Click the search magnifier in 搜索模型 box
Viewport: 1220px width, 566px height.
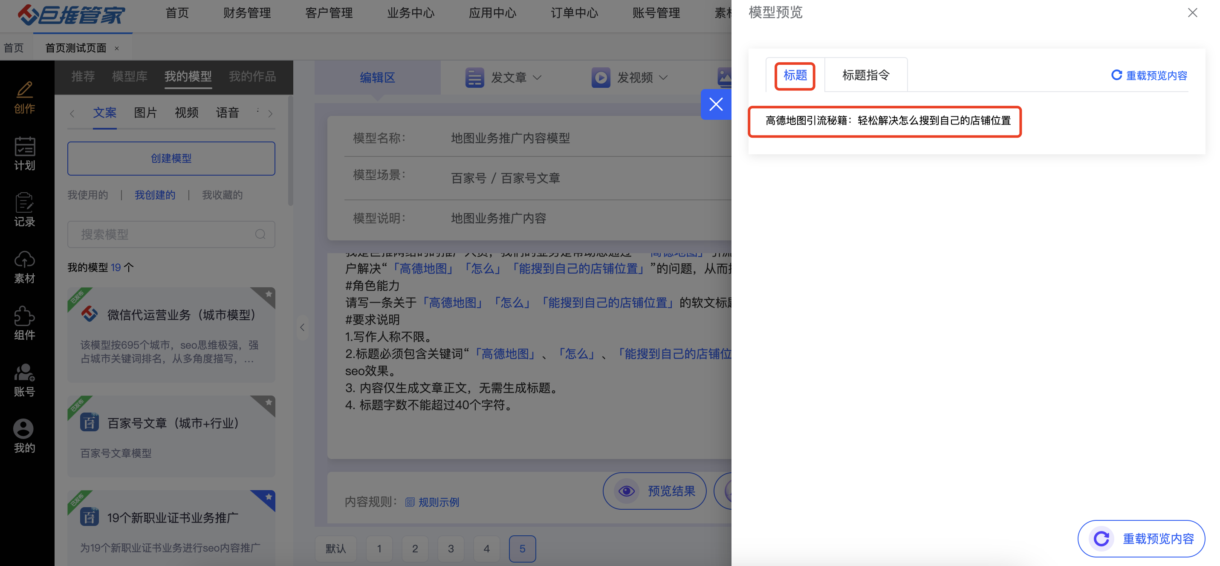[x=260, y=234]
